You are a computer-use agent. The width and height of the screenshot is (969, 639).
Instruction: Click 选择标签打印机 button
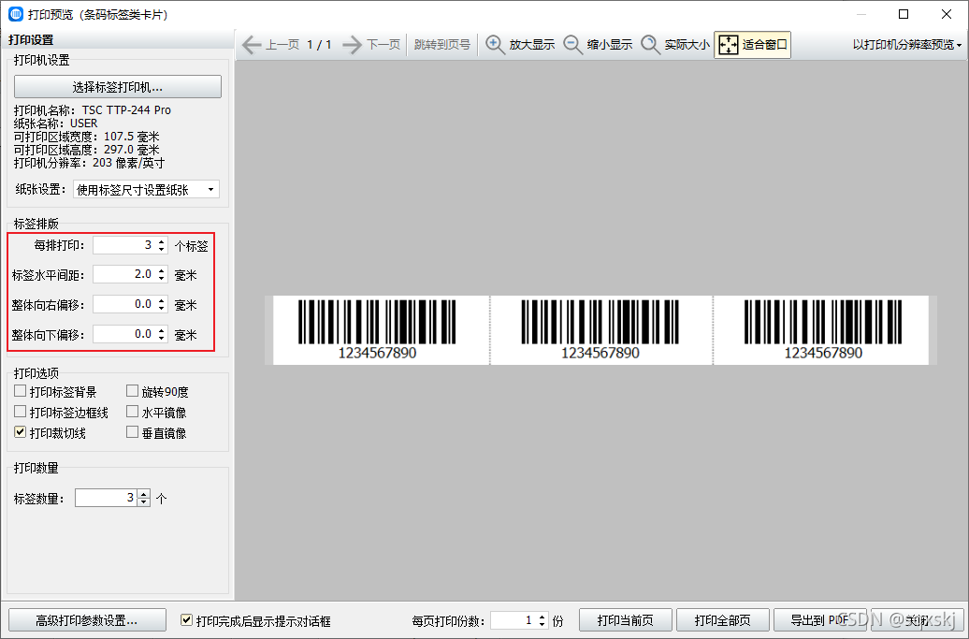(118, 87)
